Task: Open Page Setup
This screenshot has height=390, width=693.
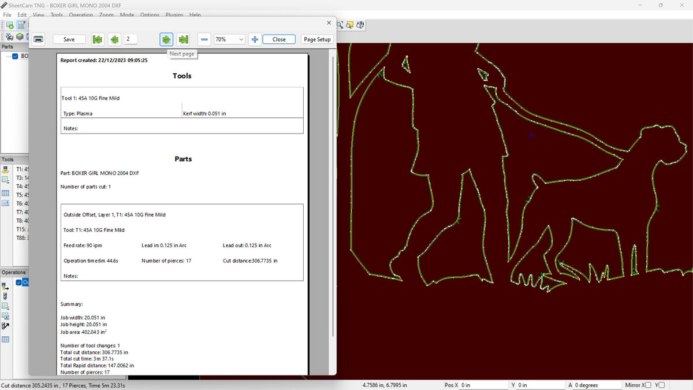Action: [x=317, y=39]
